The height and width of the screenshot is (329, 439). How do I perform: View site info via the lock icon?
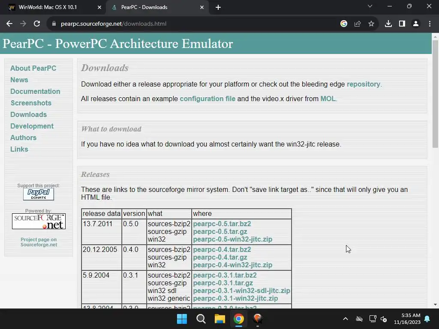54,24
